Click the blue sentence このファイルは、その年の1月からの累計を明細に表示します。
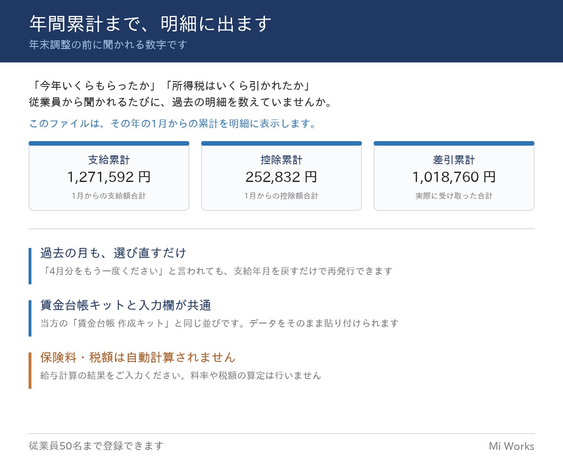This screenshot has width=563, height=465. pyautogui.click(x=174, y=124)
